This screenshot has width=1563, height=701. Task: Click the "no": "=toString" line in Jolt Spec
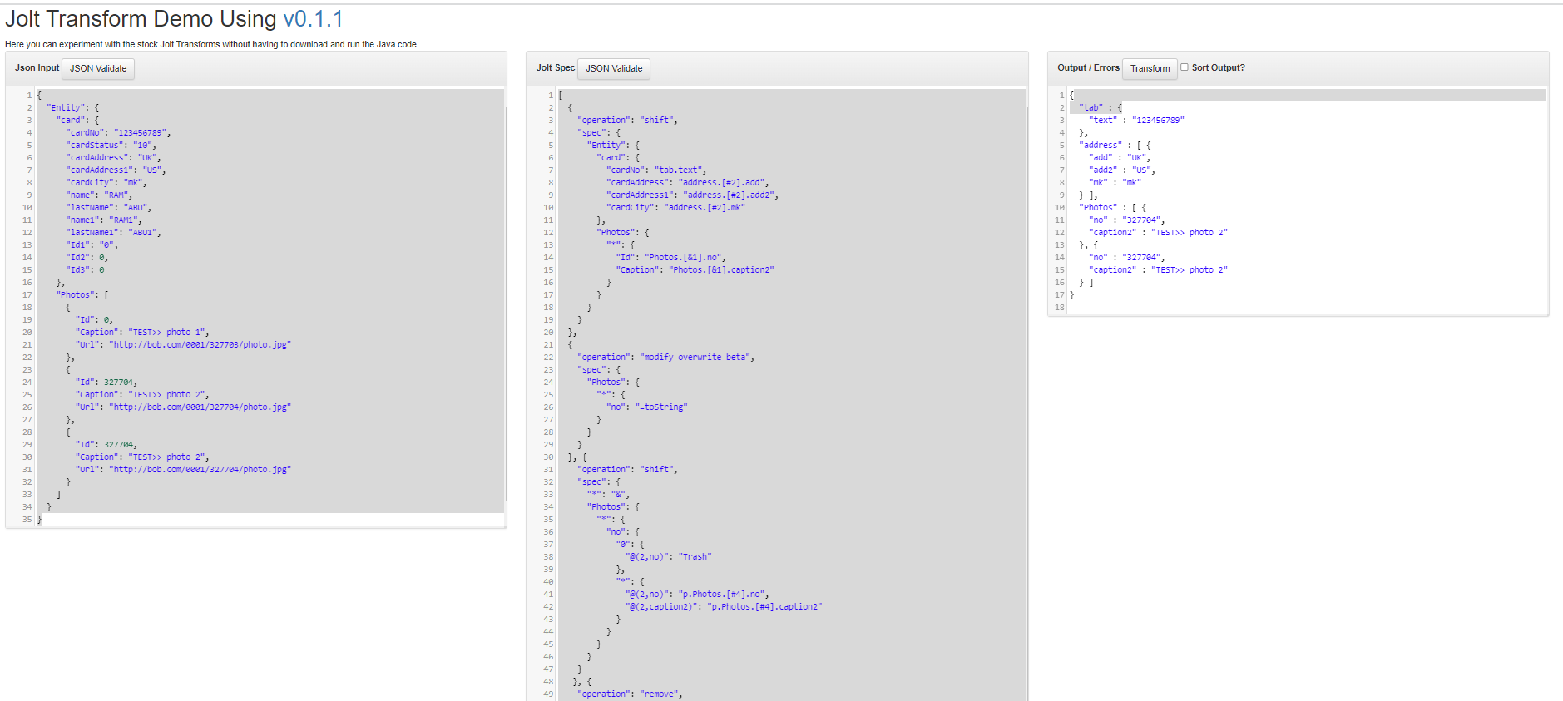(646, 407)
